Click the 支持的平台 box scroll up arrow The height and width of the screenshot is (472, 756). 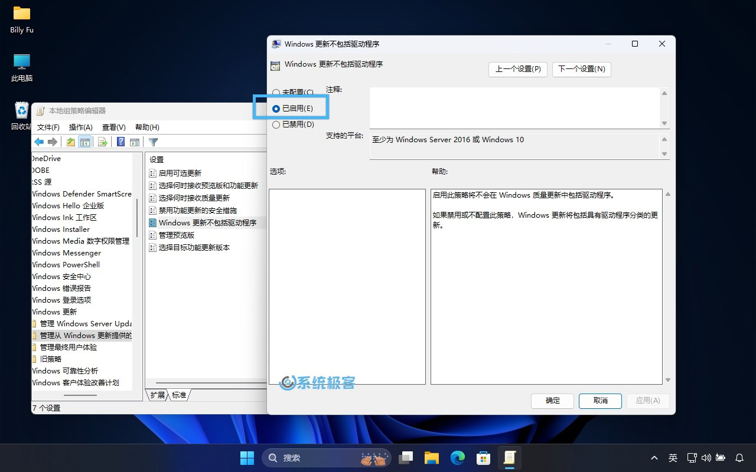pos(664,139)
